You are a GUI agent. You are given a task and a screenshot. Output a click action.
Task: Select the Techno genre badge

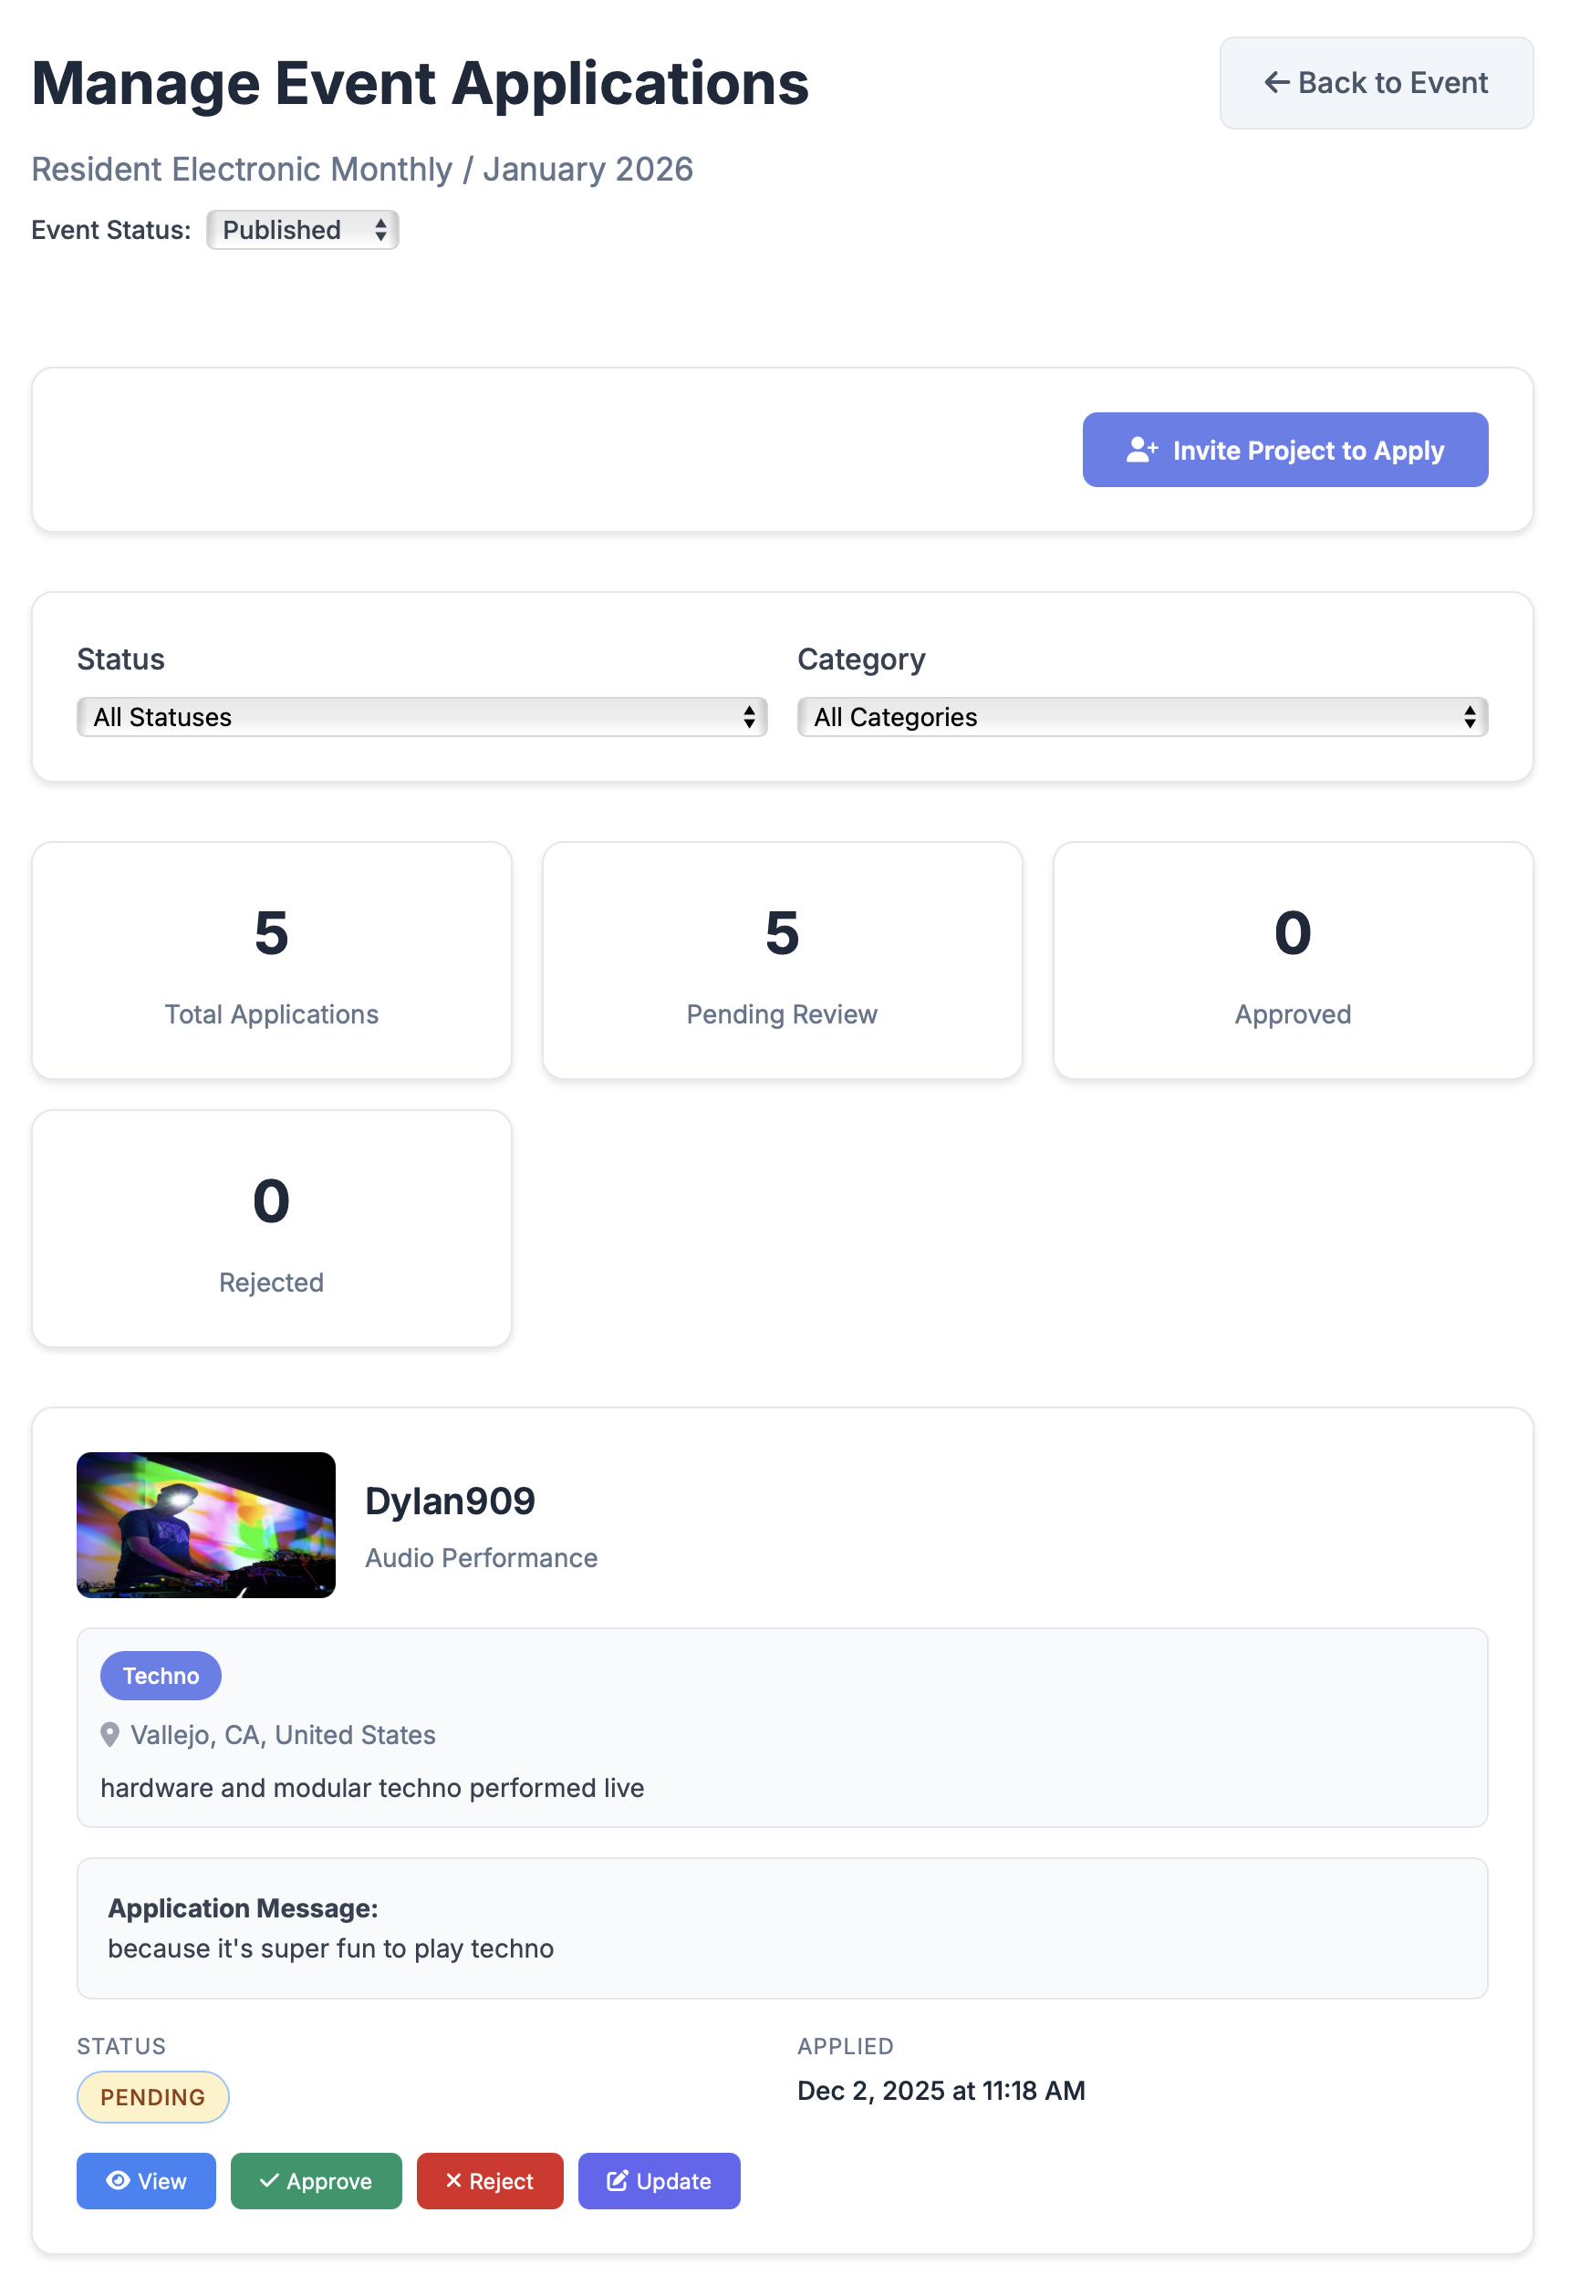[161, 1675]
